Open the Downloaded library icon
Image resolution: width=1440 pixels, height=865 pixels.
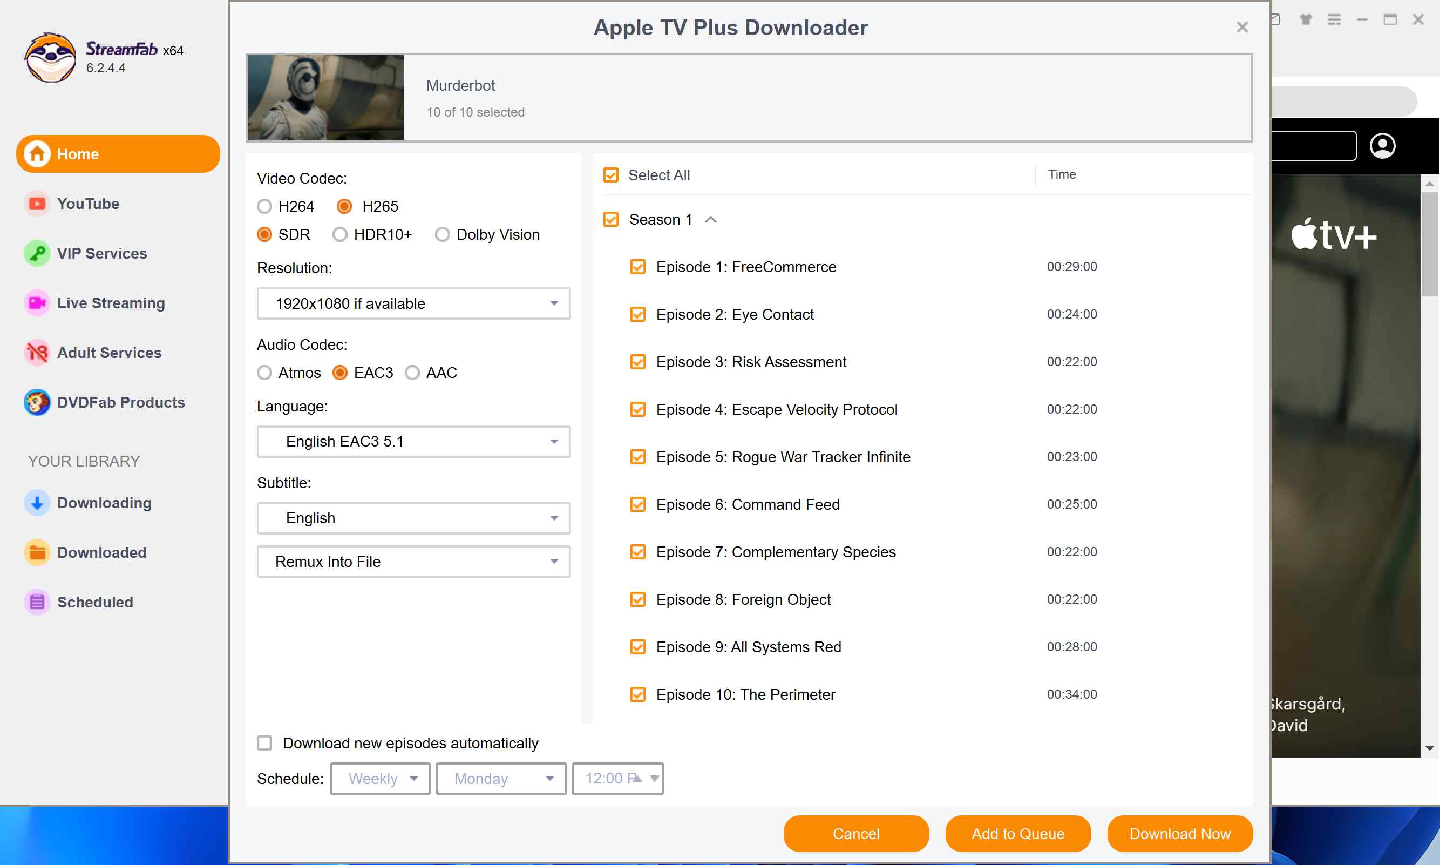click(37, 552)
